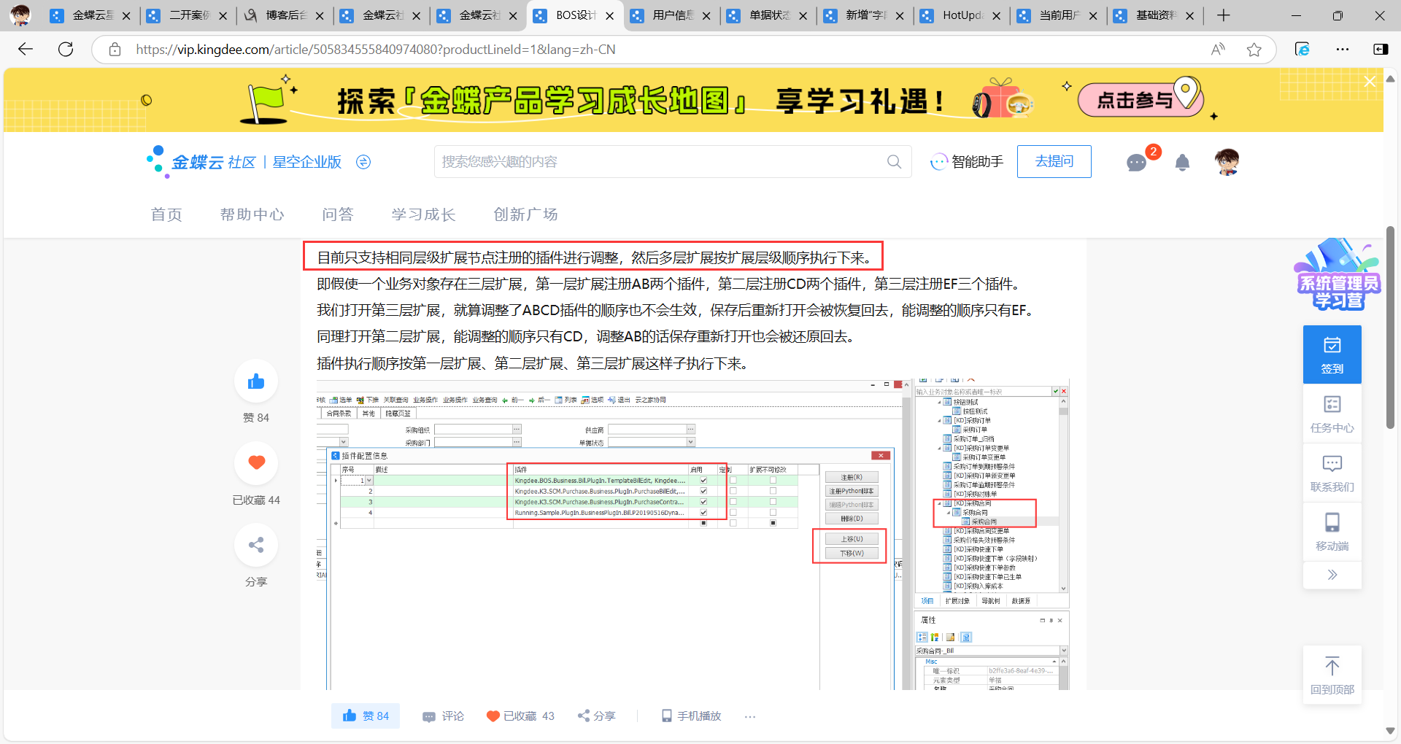Click 评论 in bottom action bar
Image resolution: width=1401 pixels, height=744 pixels.
(443, 716)
